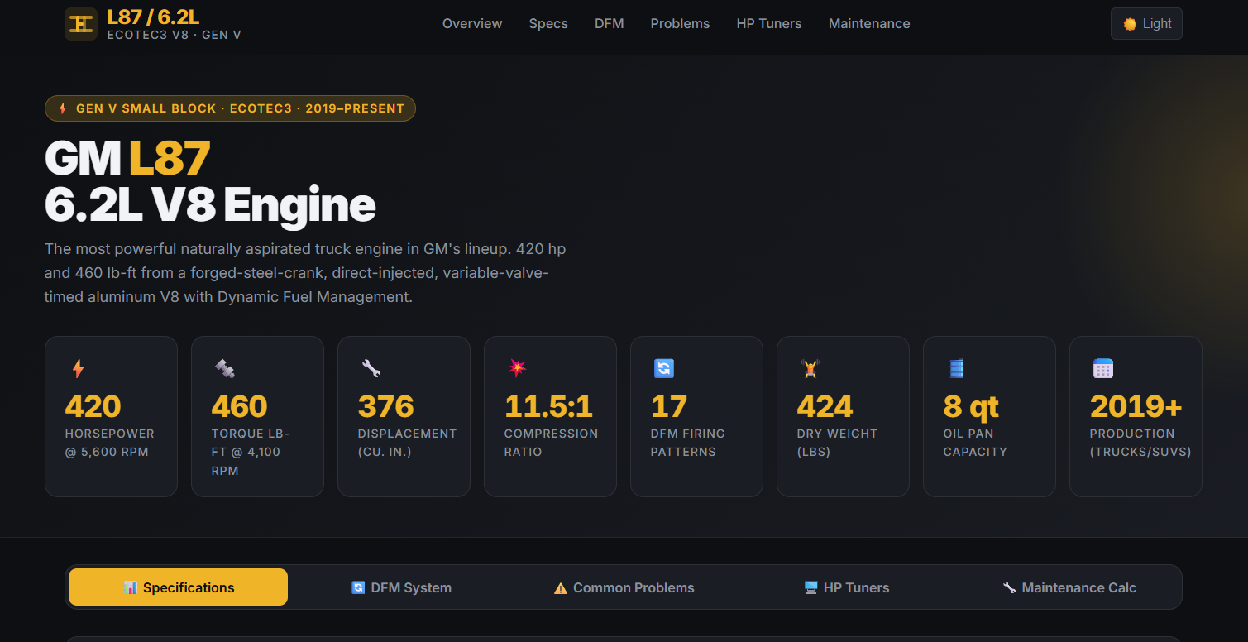Image resolution: width=1248 pixels, height=642 pixels.
Task: Click the 424 dry weight value
Action: point(825,406)
